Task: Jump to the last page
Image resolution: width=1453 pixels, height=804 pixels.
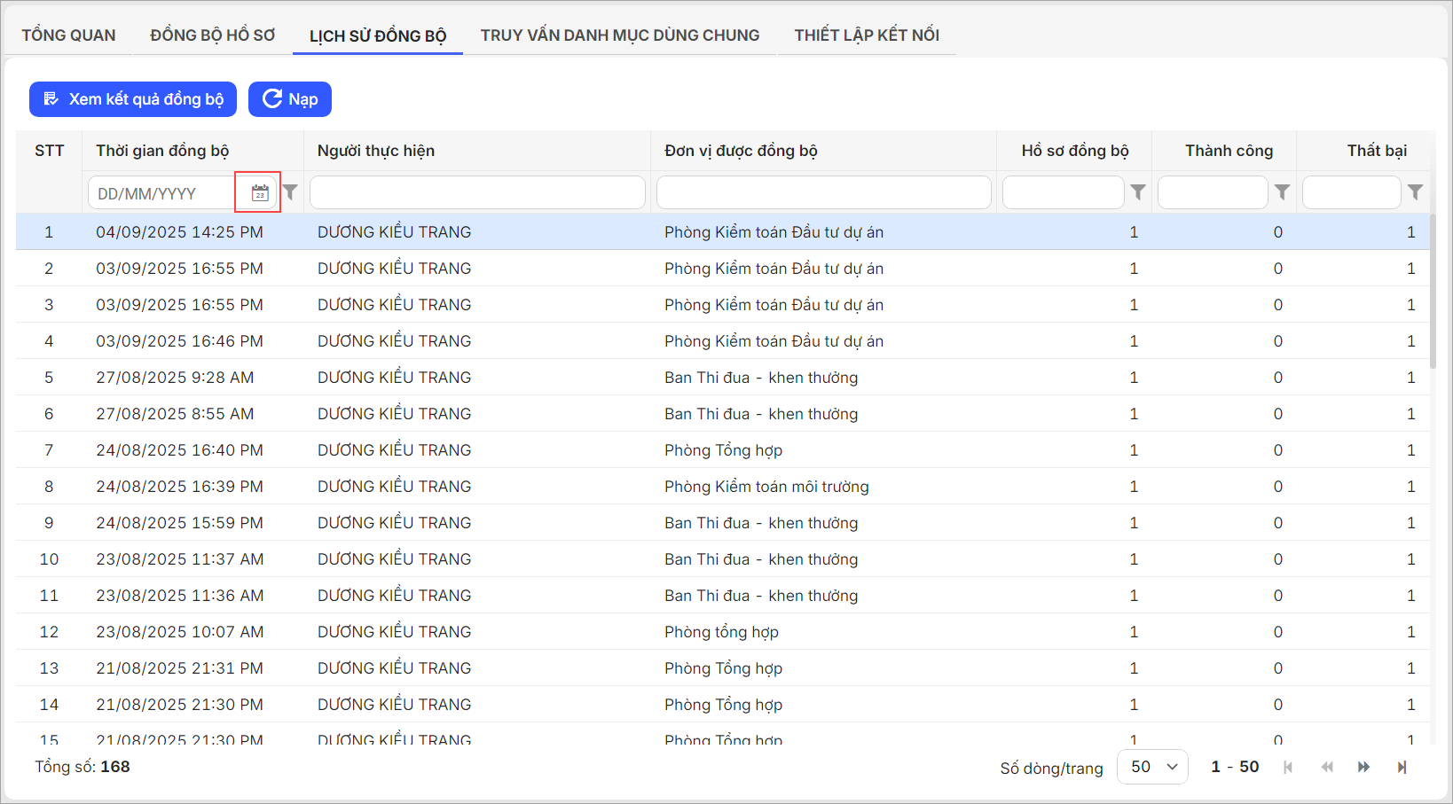Action: pyautogui.click(x=1402, y=767)
